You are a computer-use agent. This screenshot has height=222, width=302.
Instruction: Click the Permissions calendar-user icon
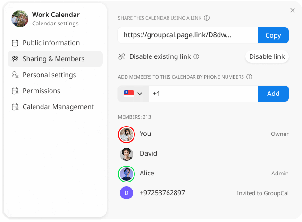pyautogui.click(x=15, y=91)
